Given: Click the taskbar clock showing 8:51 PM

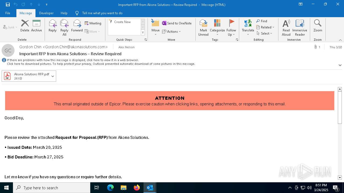Looking at the screenshot, I should [321, 188].
